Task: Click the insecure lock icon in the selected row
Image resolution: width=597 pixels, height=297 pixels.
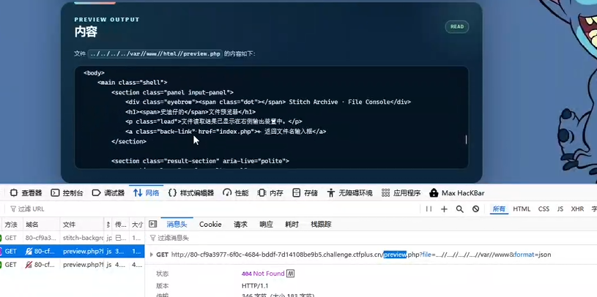Action: 28,251
